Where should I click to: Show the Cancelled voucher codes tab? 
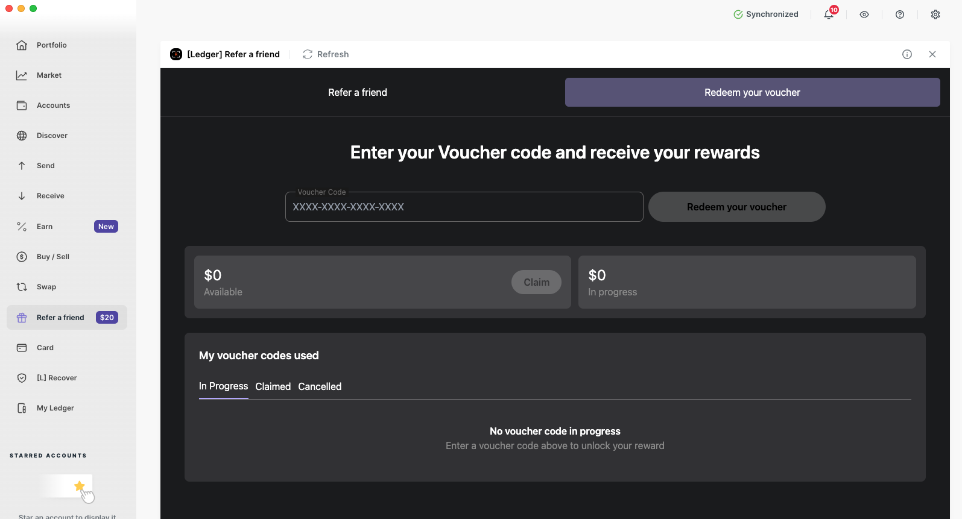[x=320, y=386]
